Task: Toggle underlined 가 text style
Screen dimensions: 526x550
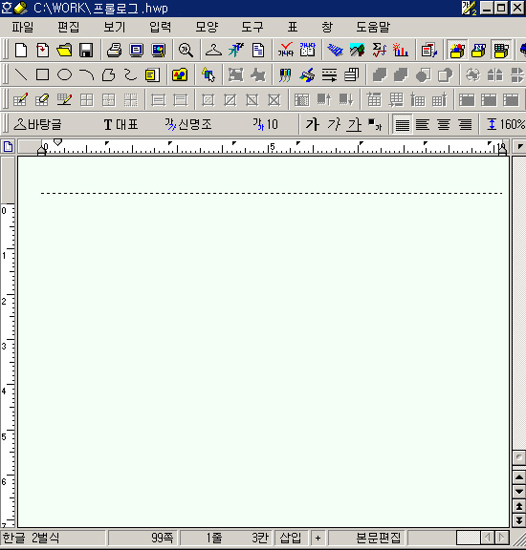Action: (354, 124)
